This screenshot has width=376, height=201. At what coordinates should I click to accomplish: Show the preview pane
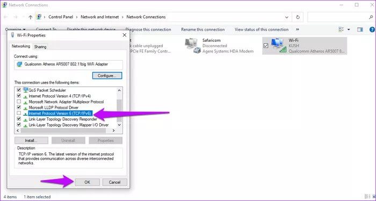[x=360, y=29]
